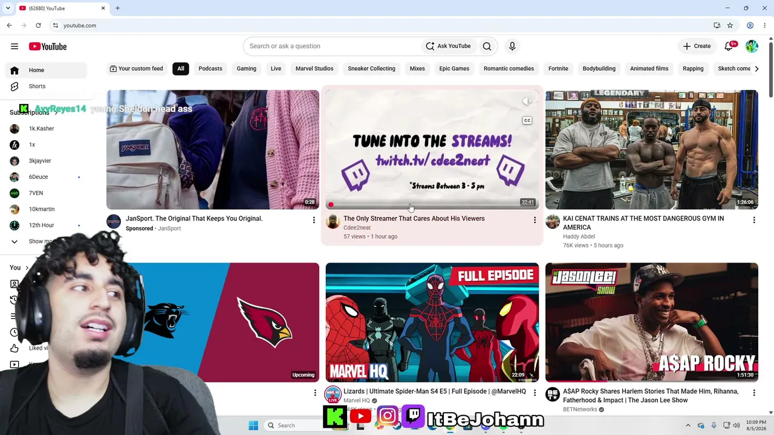Viewport: 774px width, 435px height.
Task: Click the Liked videos thumbs-up icon
Action: click(x=15, y=348)
